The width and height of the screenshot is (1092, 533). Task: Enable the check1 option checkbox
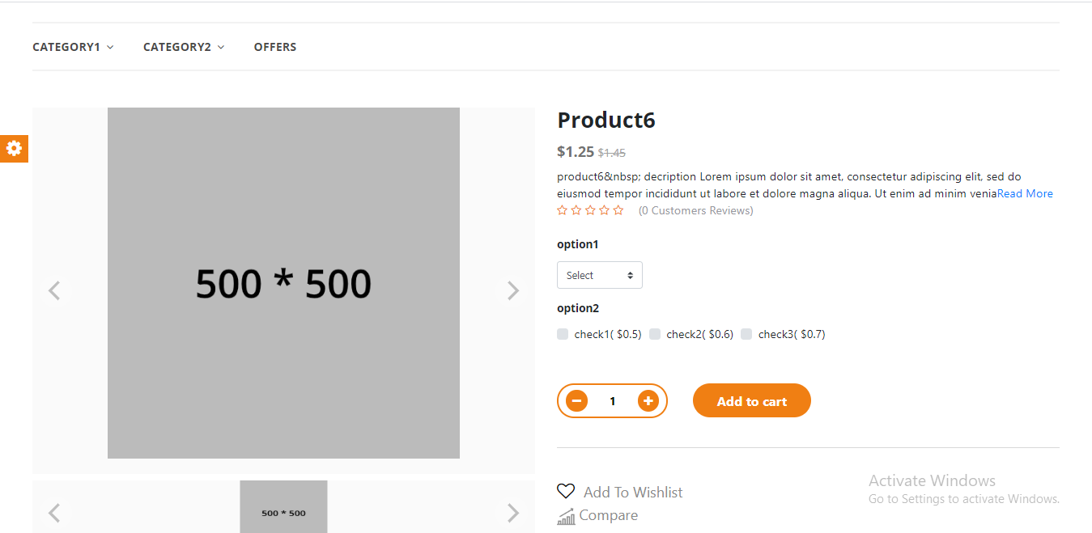[x=563, y=334]
